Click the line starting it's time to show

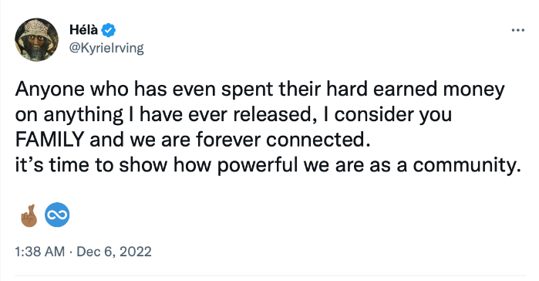click(268, 165)
